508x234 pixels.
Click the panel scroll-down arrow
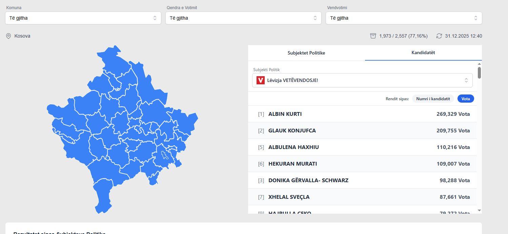pyautogui.click(x=479, y=210)
